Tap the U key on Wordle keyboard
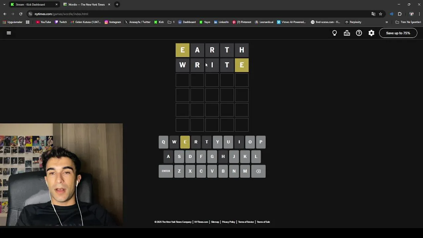 (x=228, y=142)
